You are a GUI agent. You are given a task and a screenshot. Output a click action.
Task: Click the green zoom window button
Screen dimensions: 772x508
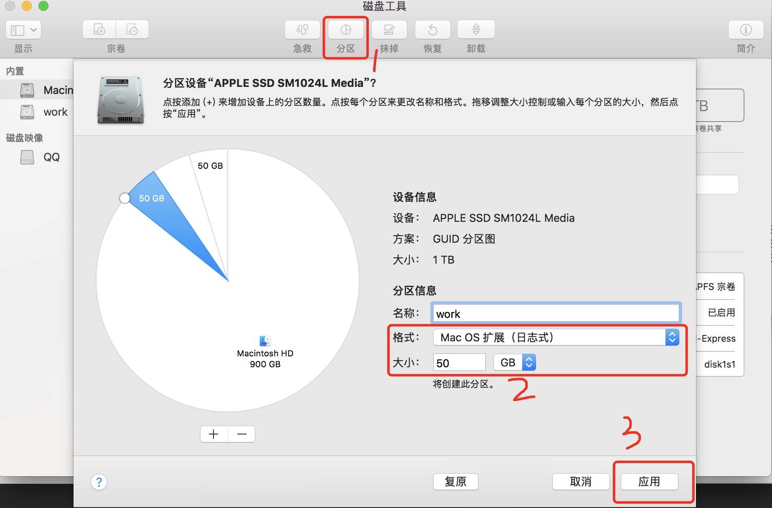[x=43, y=6]
